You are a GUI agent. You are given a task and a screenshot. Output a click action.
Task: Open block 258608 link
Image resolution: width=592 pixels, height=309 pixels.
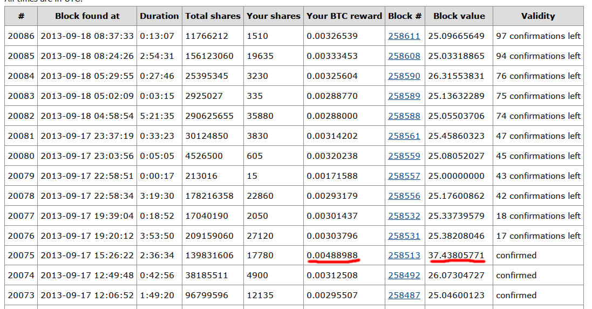click(x=404, y=56)
